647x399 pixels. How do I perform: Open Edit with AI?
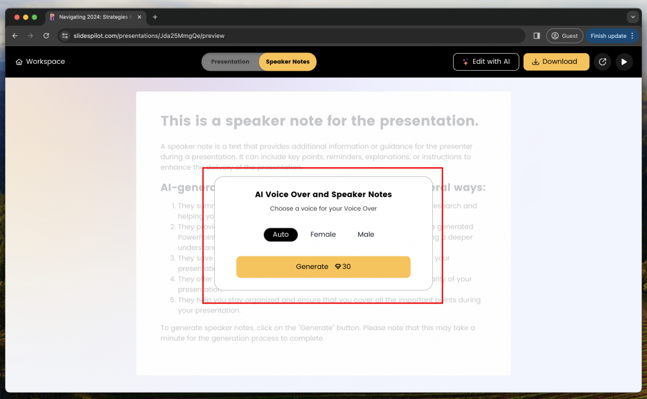point(486,62)
